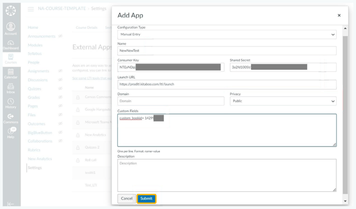Toggle visibility eye icon next to Announcements
Image resolution: width=356 pixels, height=209 pixels.
point(61,36)
